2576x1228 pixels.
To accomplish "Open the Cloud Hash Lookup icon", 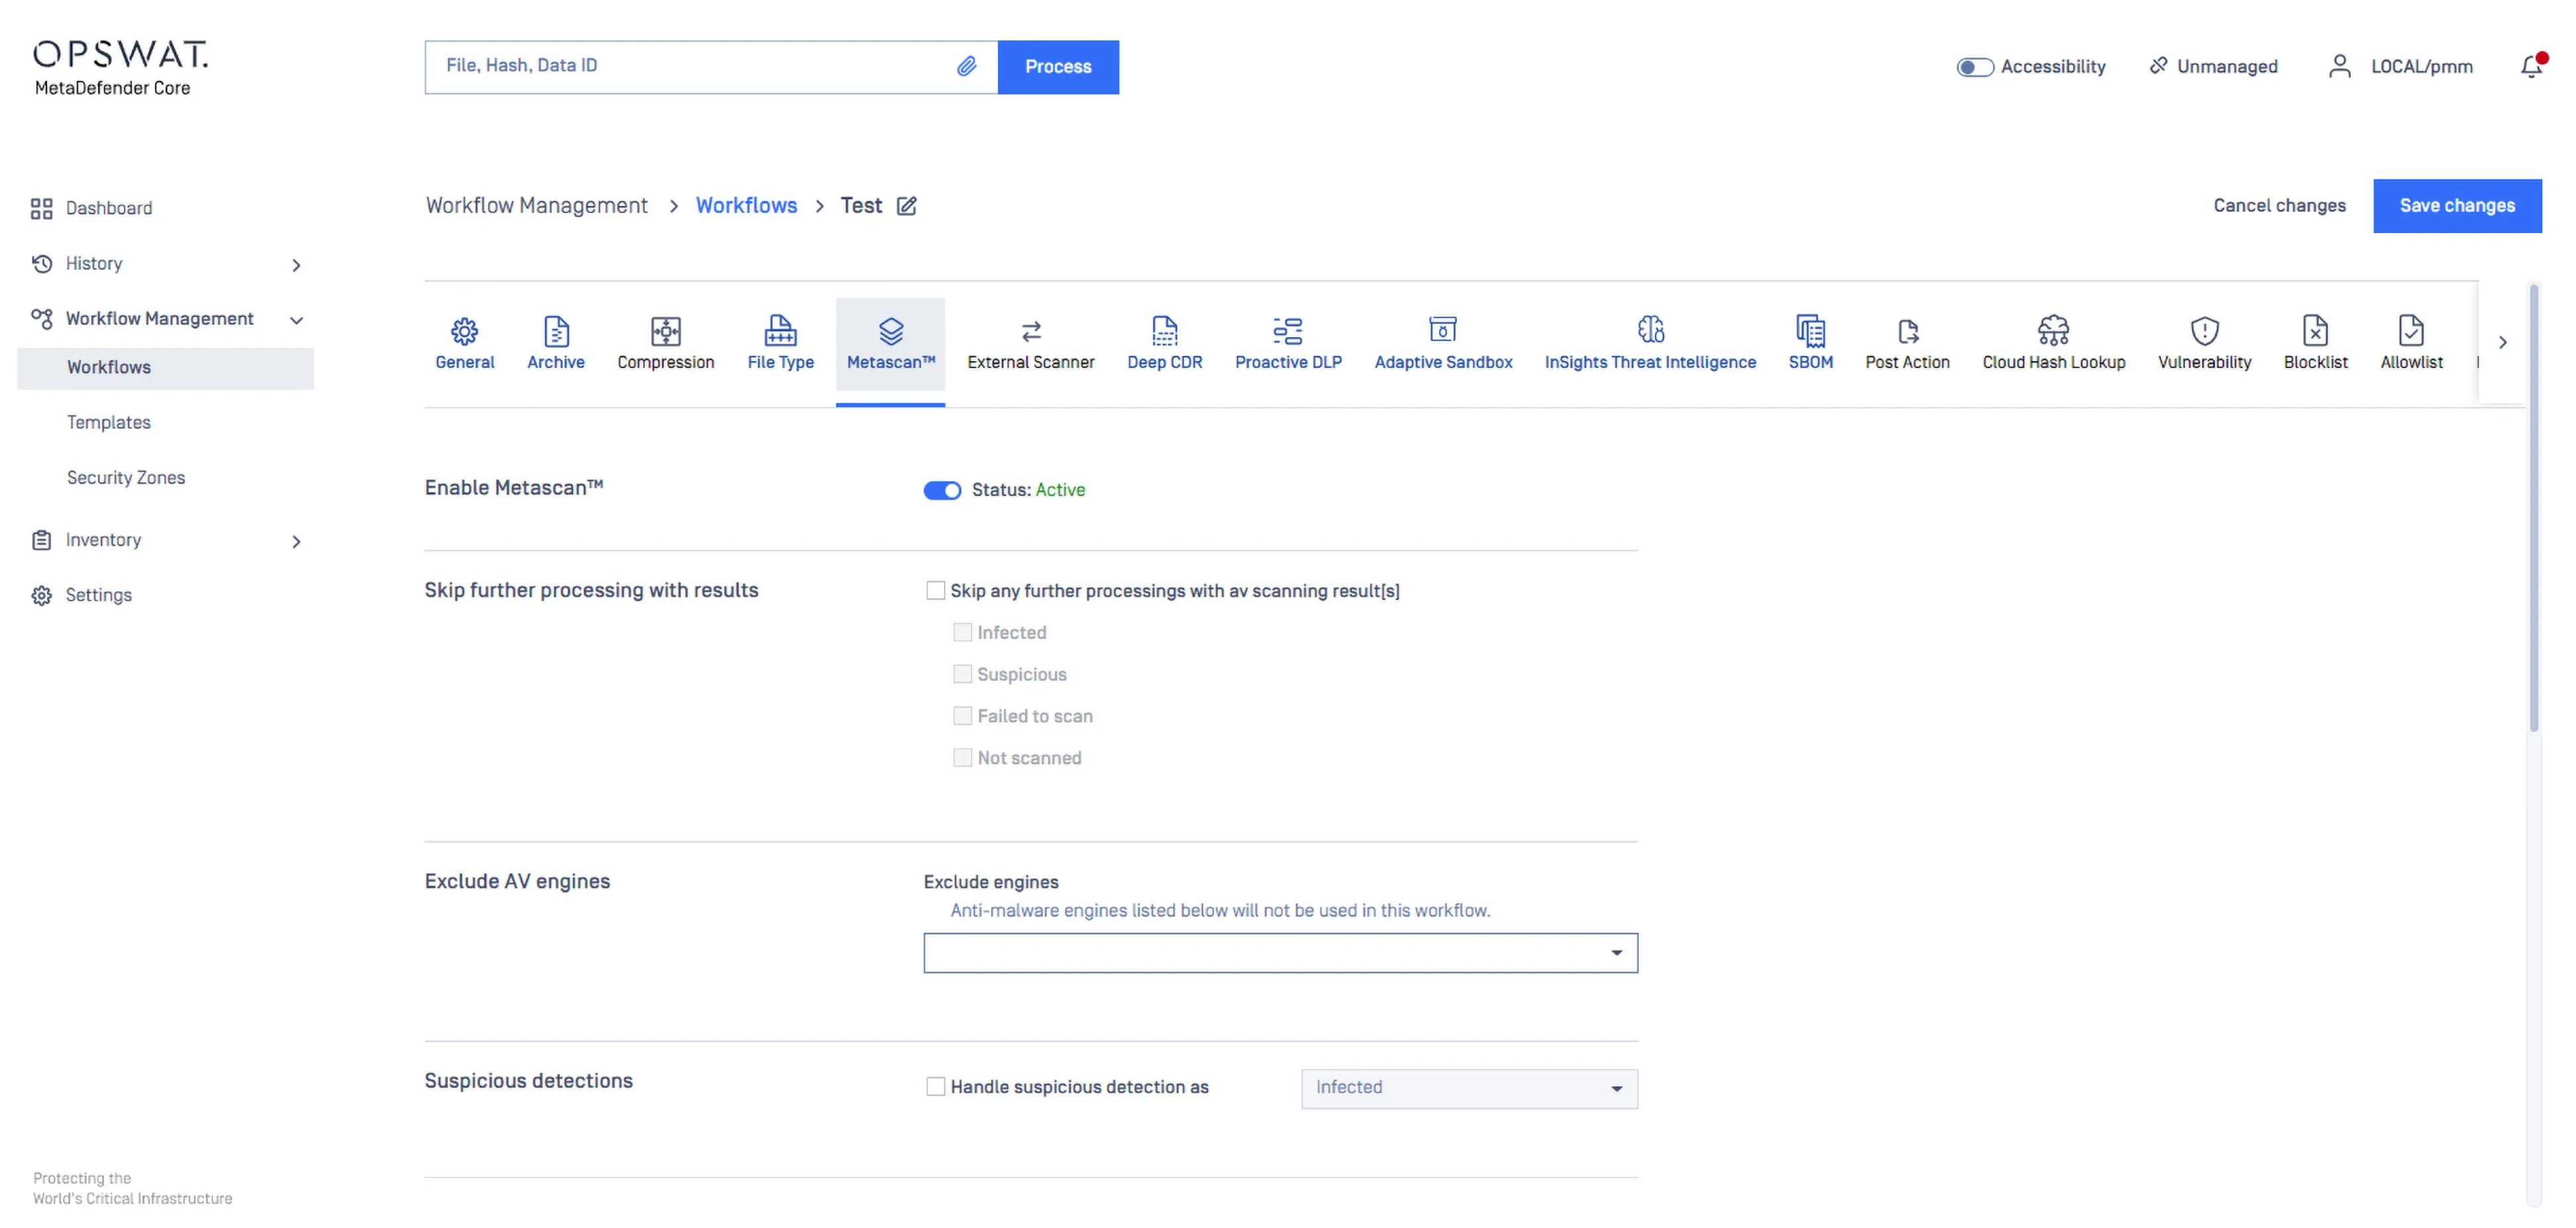I will click(x=2053, y=330).
